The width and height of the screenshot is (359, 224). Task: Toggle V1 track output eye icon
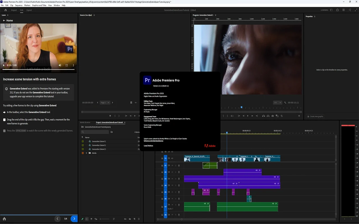coord(172,158)
